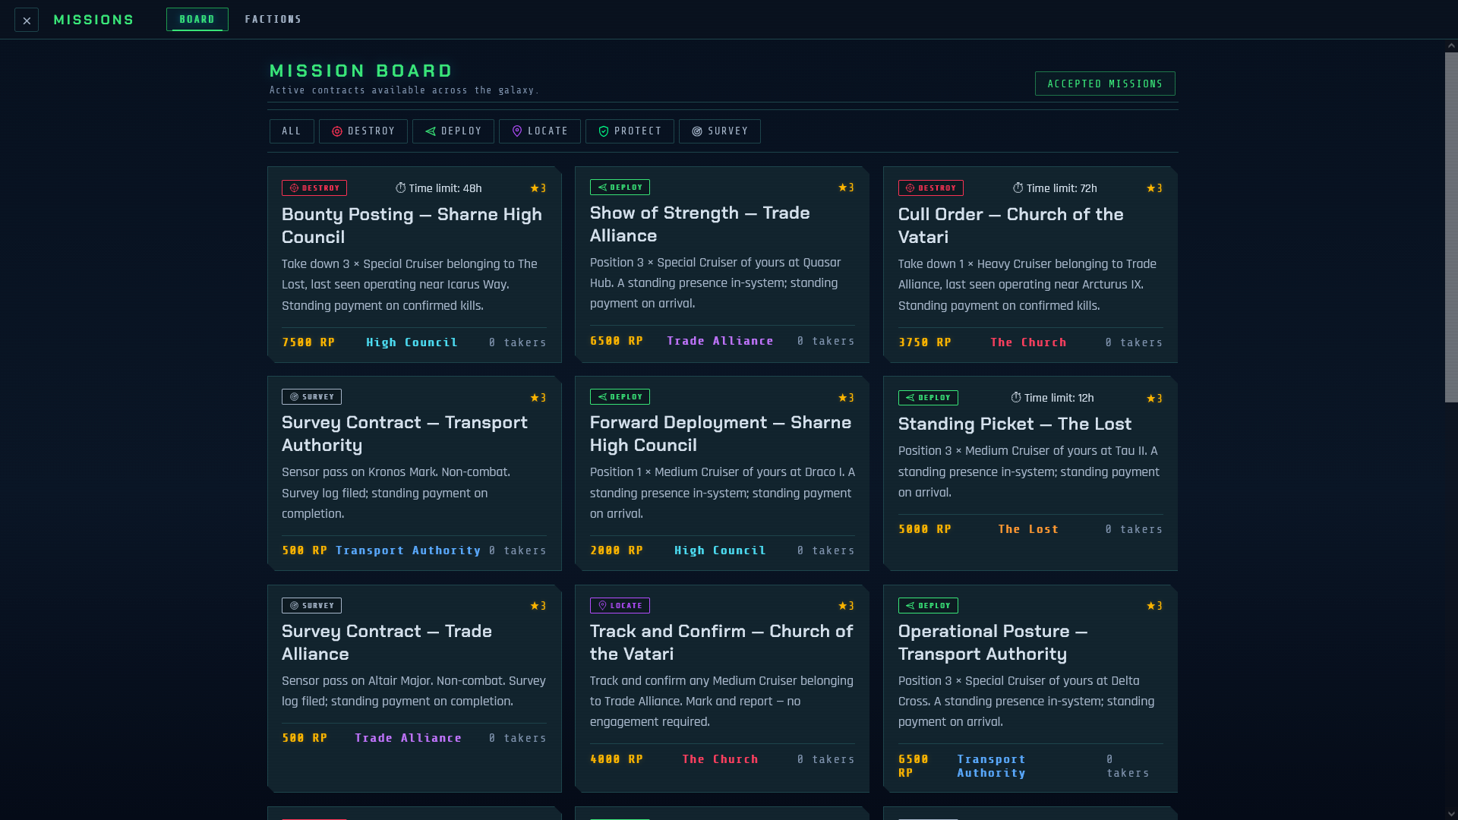
Task: Click Destroy tag on Bounty Posting card
Action: click(314, 188)
